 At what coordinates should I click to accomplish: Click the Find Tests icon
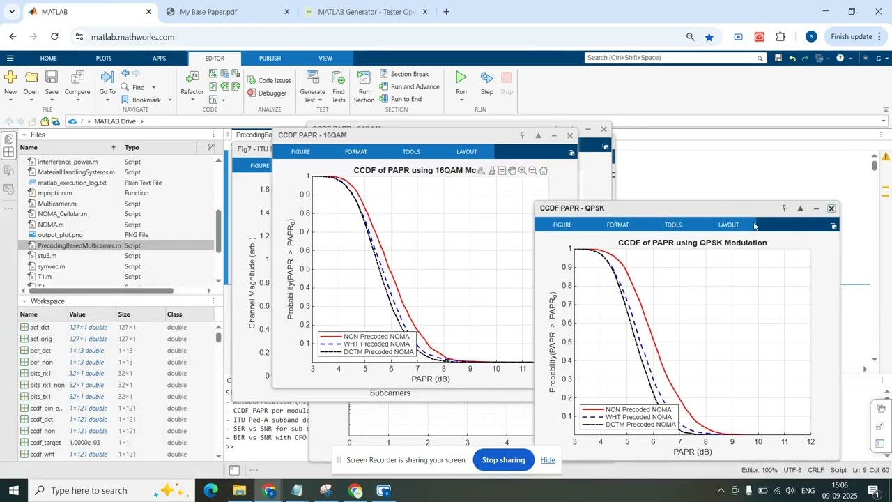pyautogui.click(x=338, y=77)
